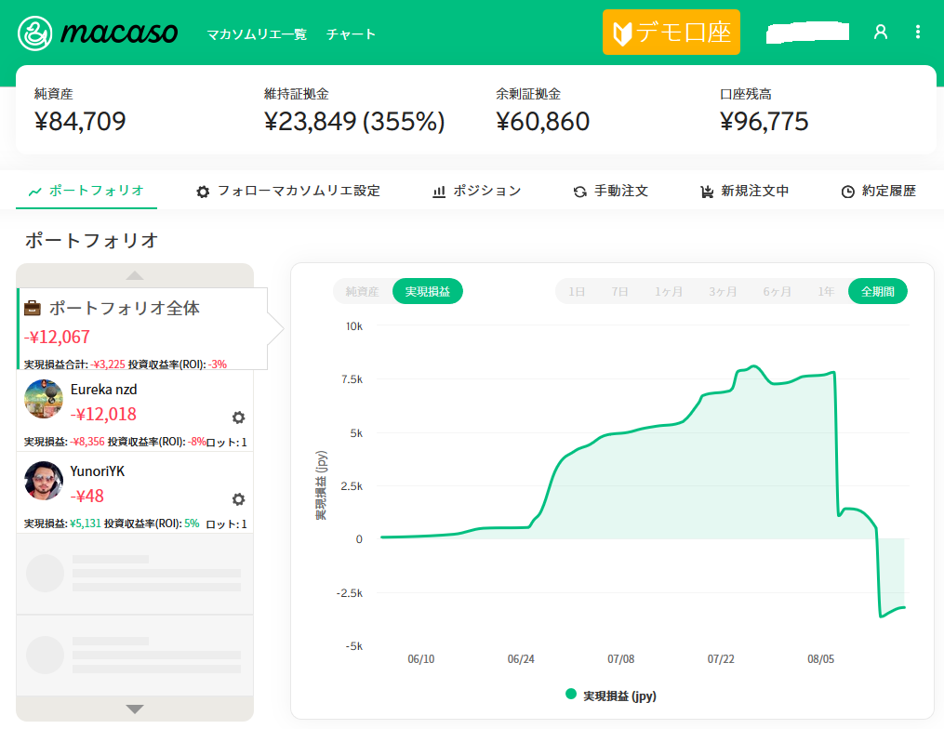Image resolution: width=944 pixels, height=729 pixels.
Task: Toggle 実現損益 (jpy) legend color dot
Action: tap(571, 694)
